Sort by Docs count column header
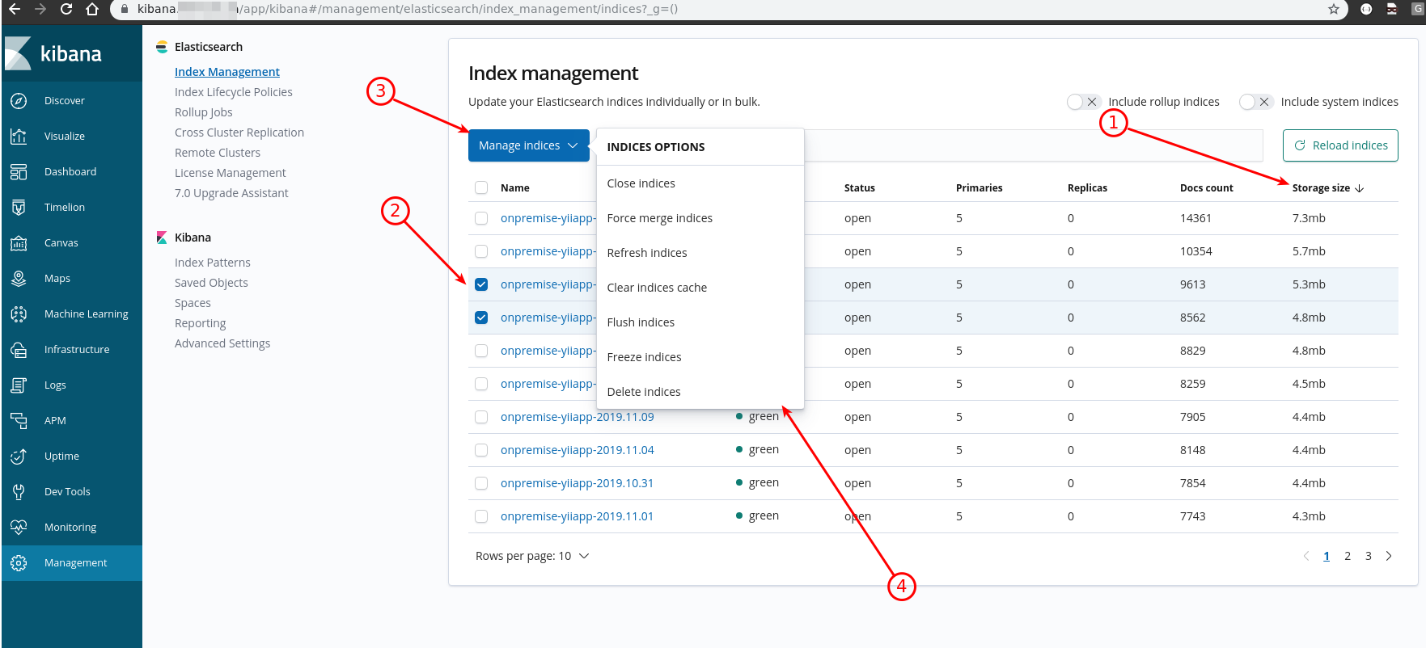This screenshot has width=1426, height=648. click(x=1206, y=188)
